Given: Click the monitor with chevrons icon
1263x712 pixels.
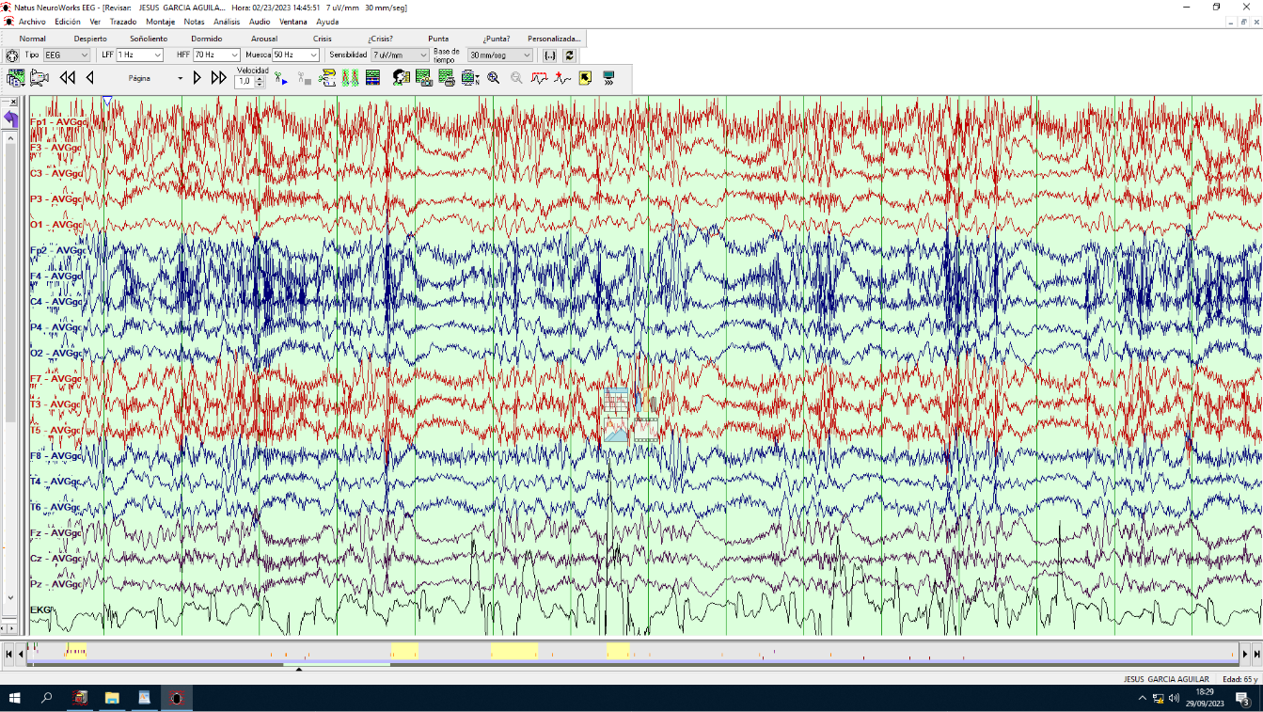Looking at the screenshot, I should click(608, 78).
